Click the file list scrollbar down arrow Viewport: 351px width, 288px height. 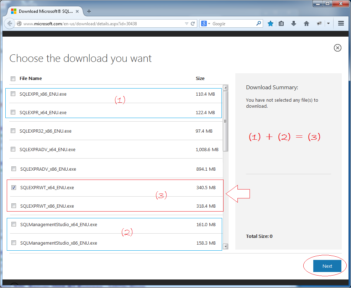pyautogui.click(x=226, y=246)
